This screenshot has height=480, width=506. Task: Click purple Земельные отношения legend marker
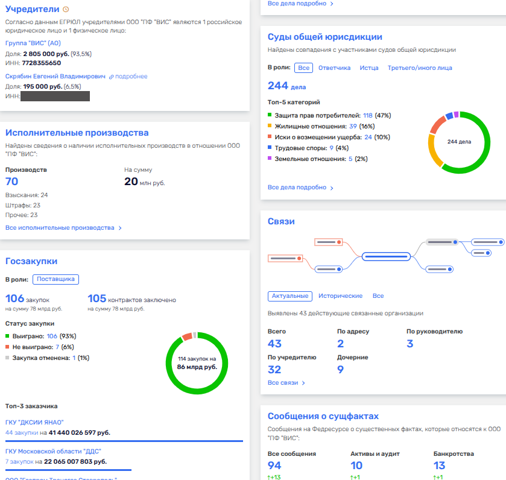pyautogui.click(x=270, y=159)
